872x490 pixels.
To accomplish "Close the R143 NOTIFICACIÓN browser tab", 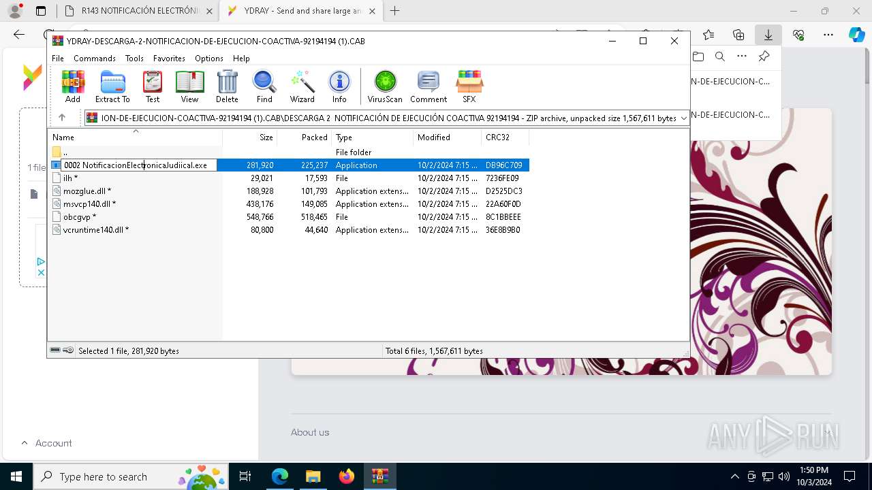I will tap(209, 11).
